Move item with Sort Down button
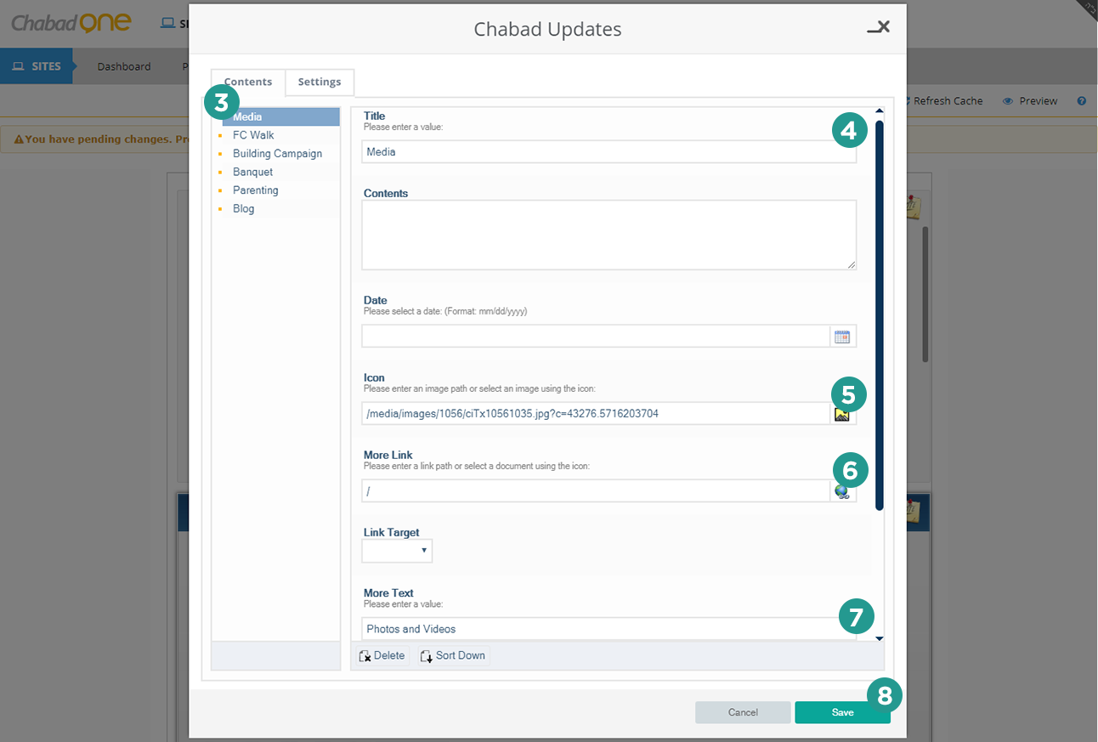 (x=453, y=655)
